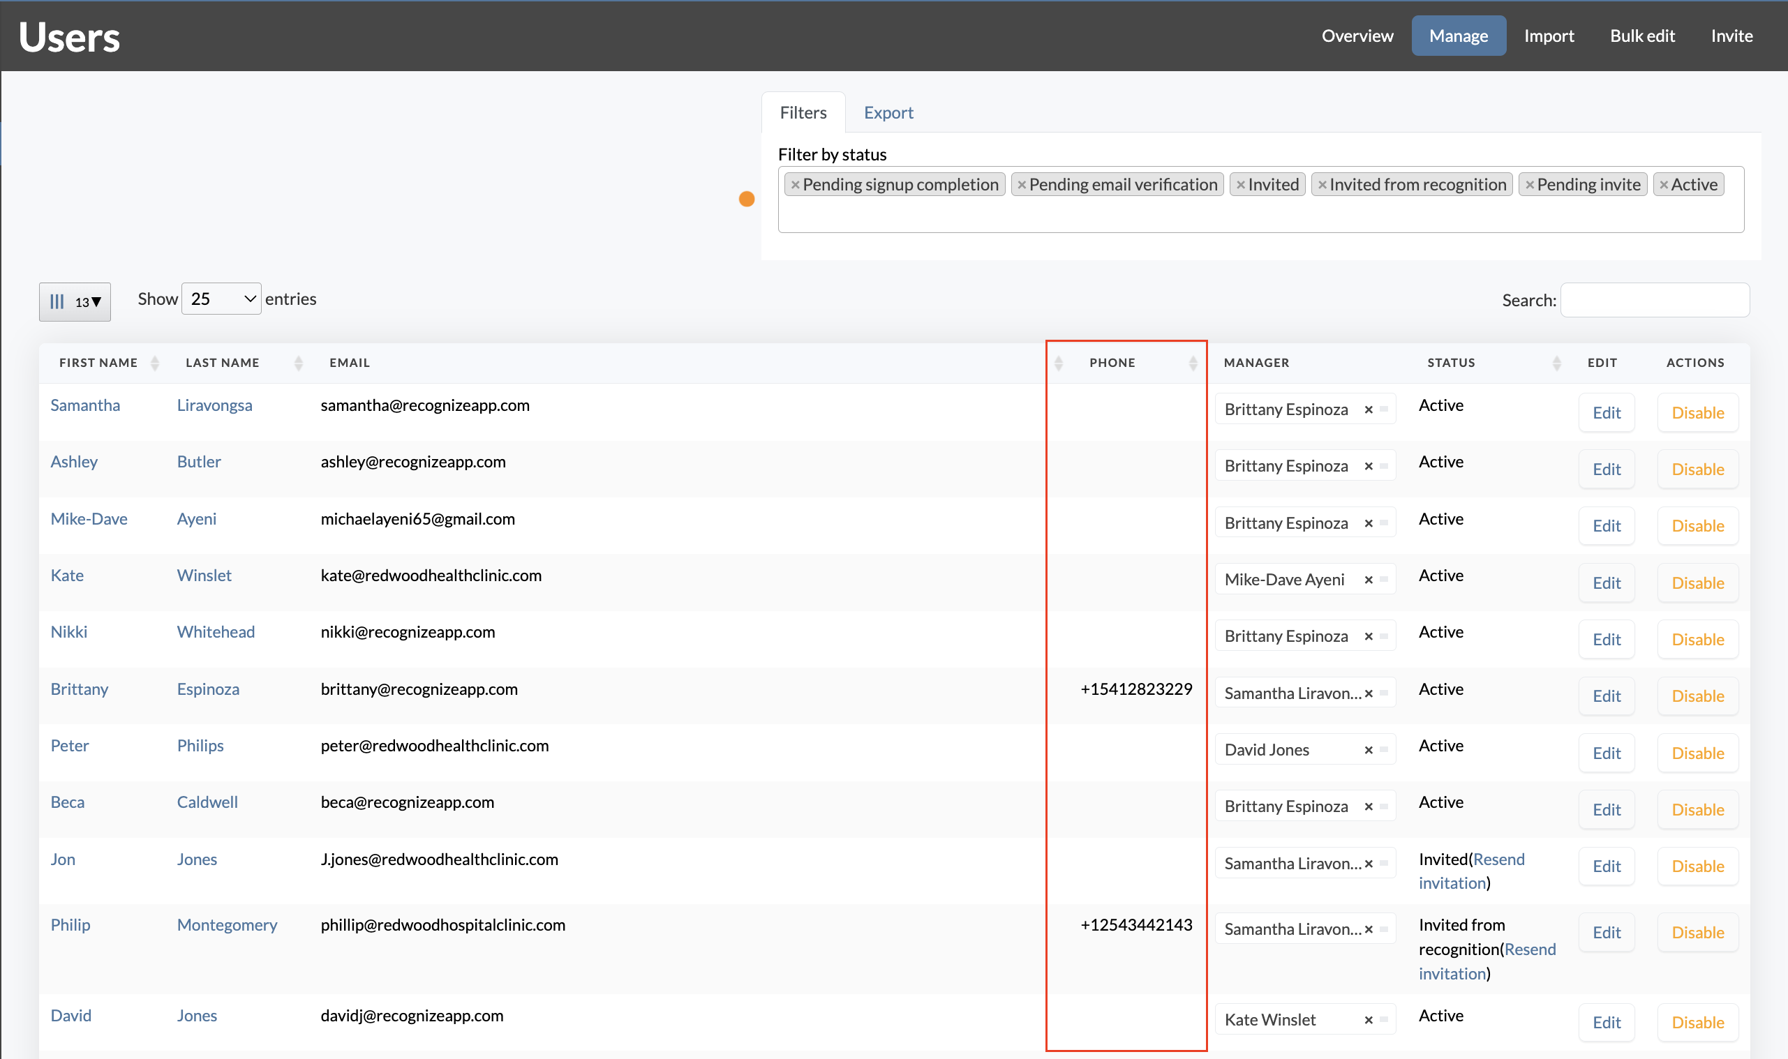Clear manager for Mike-Dave Ayeni row
This screenshot has width=1788, height=1059.
tap(1369, 523)
